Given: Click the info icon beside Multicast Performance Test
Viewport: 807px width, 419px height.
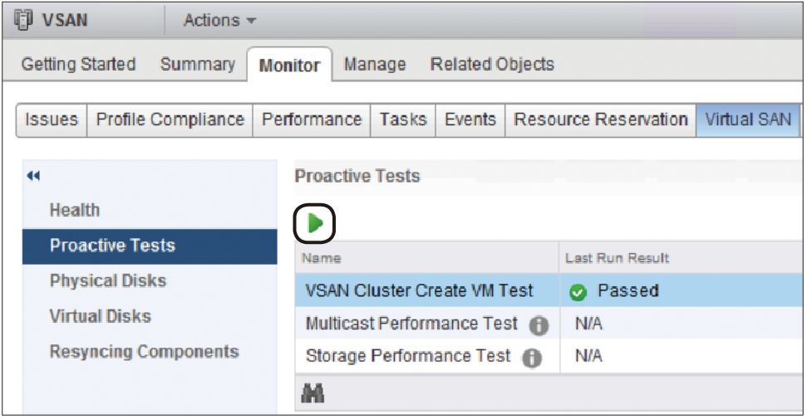Looking at the screenshot, I should pyautogui.click(x=539, y=325).
